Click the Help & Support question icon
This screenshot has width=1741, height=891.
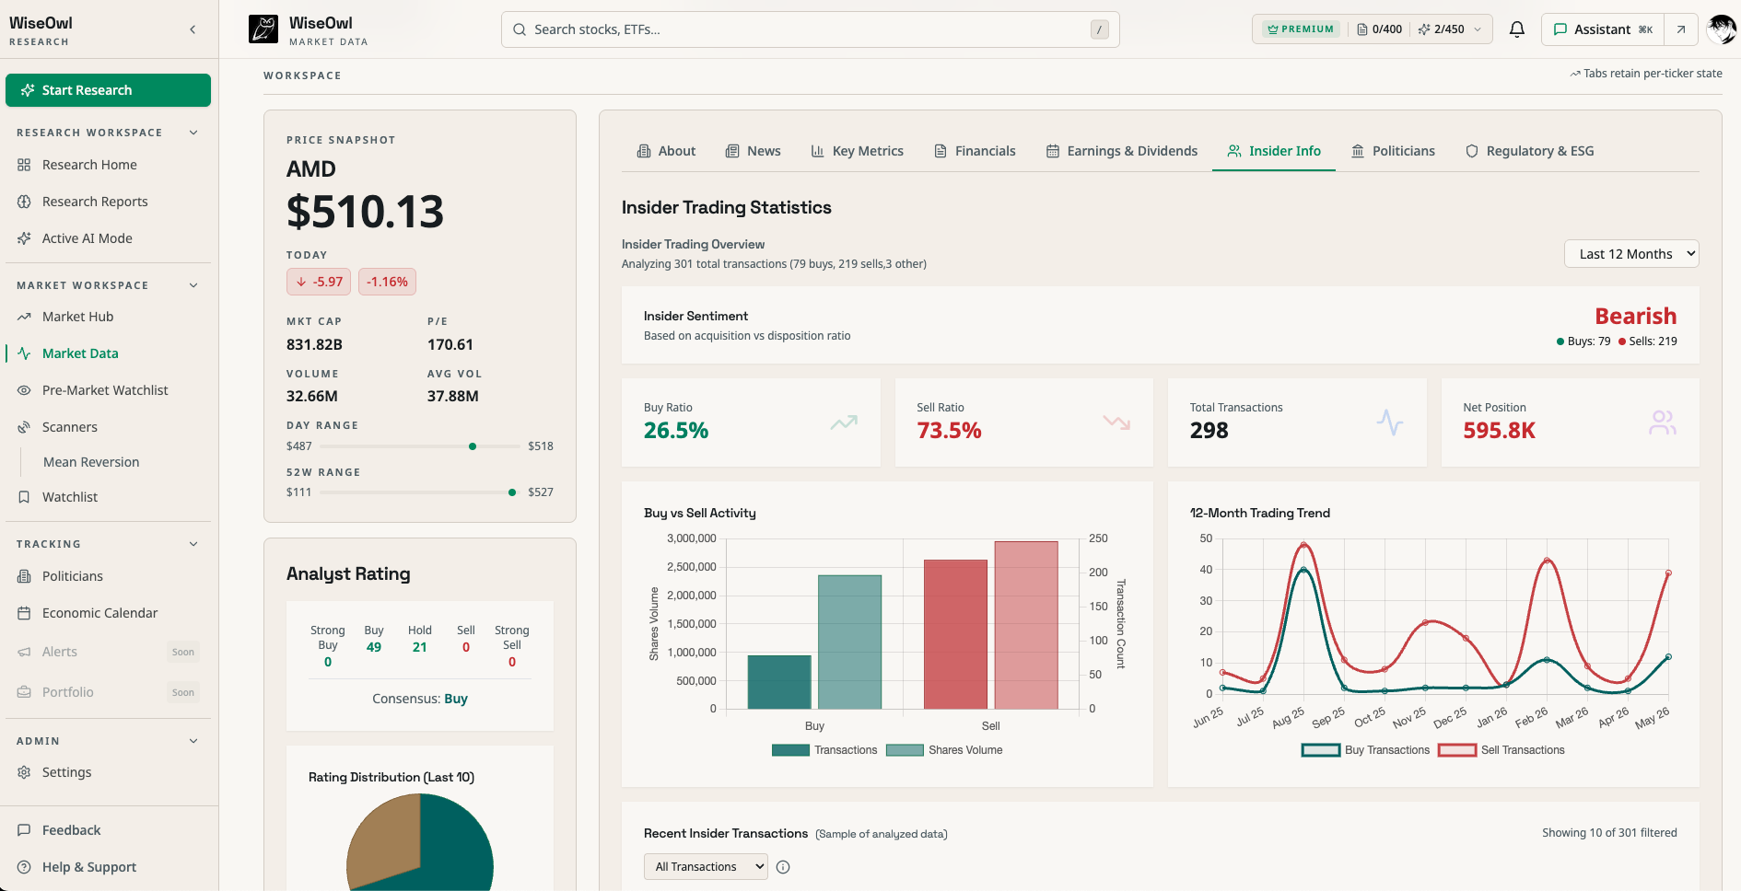pos(24,867)
